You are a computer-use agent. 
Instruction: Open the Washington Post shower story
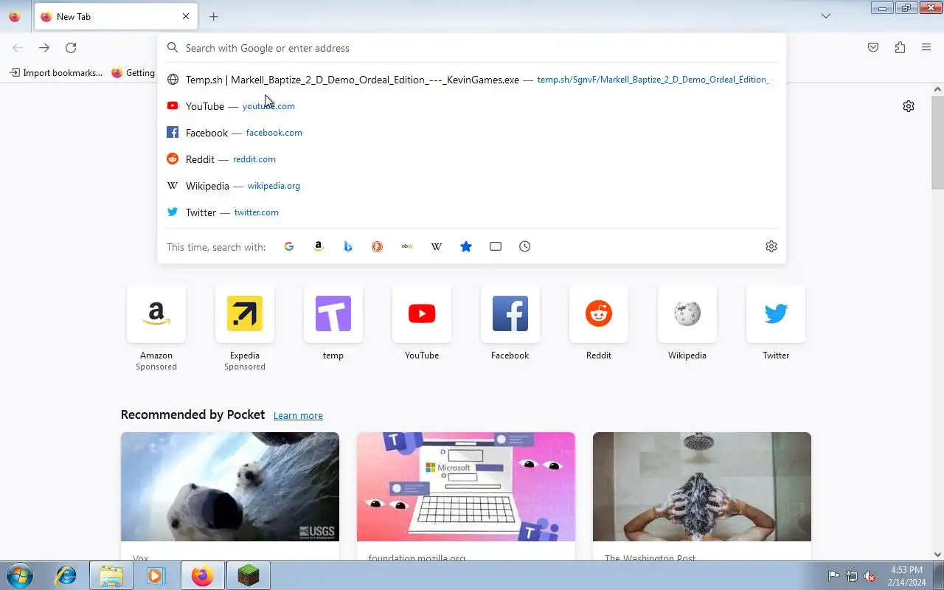(702, 496)
